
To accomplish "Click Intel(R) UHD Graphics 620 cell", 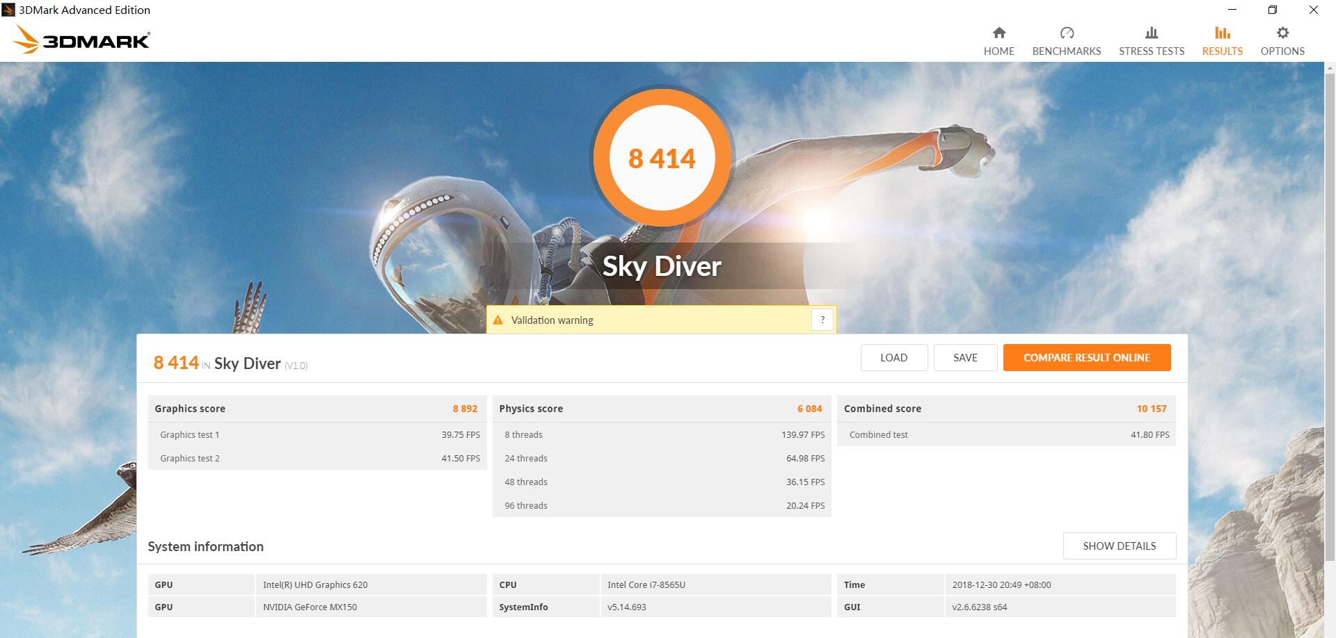I will tap(371, 584).
